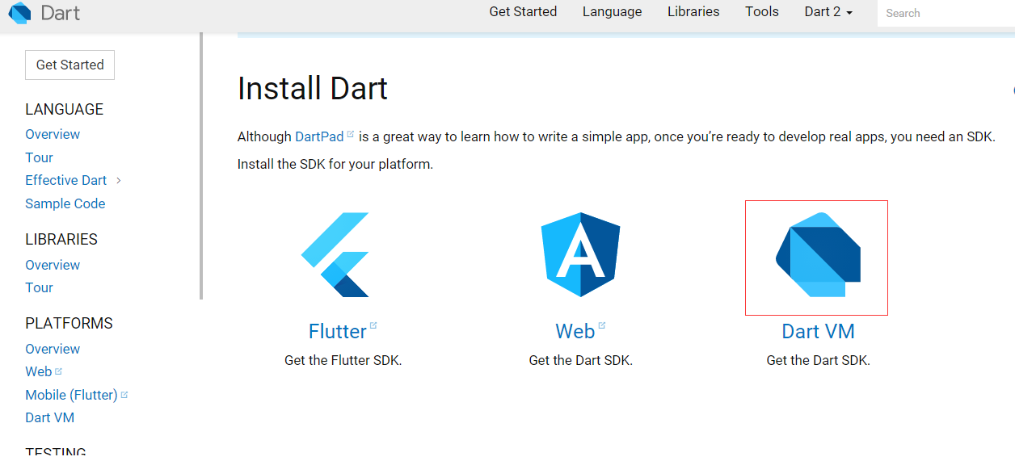Open Web under PLATFORMS section
Screen dimensions: 1015x461
[x=38, y=371]
